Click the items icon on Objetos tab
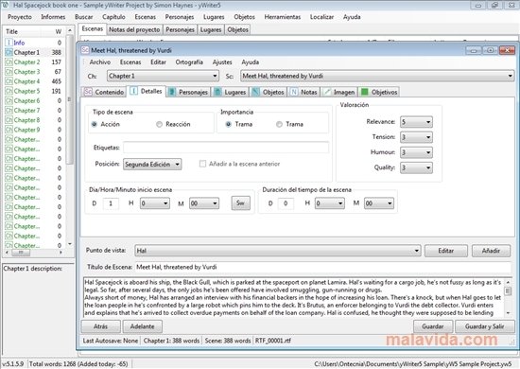This screenshot has height=369, width=520. point(255,92)
